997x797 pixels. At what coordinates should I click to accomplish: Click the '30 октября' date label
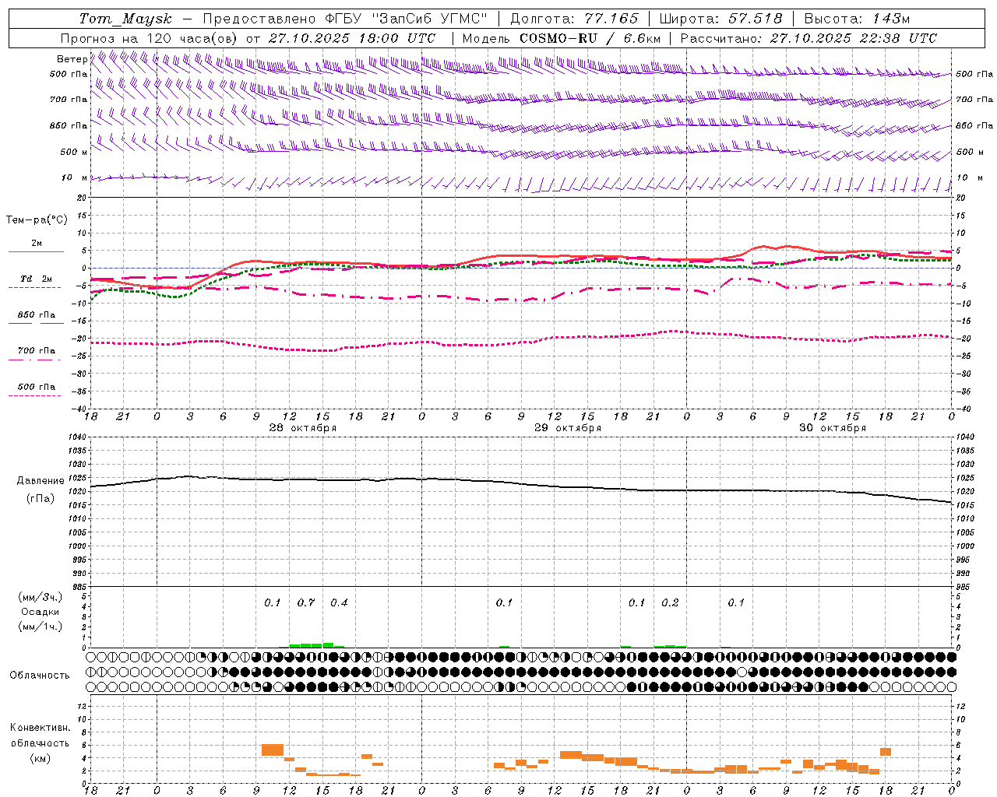[833, 428]
